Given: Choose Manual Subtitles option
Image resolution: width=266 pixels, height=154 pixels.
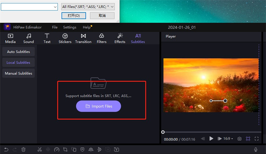Looking at the screenshot, I should pos(19,73).
